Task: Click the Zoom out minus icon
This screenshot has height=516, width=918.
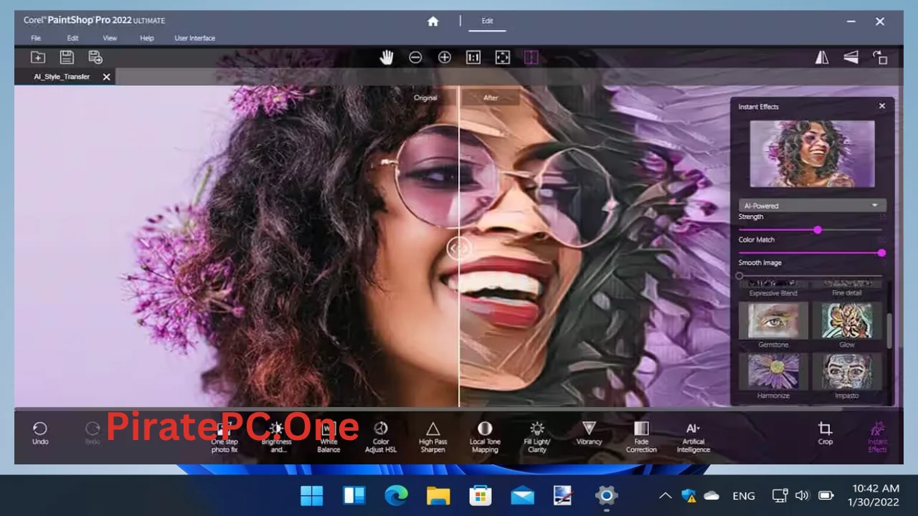Action: tap(415, 57)
